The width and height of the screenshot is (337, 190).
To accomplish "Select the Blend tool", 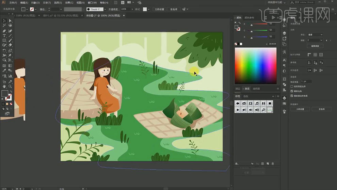I will 10,70.
